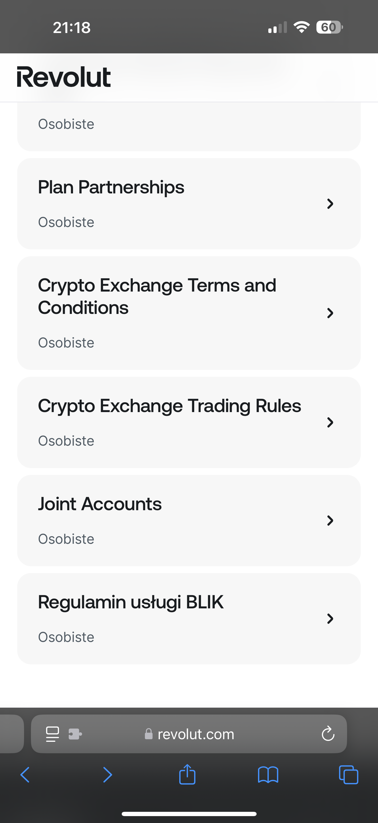
Task: Open the Safari share sheet icon
Action: (x=187, y=774)
